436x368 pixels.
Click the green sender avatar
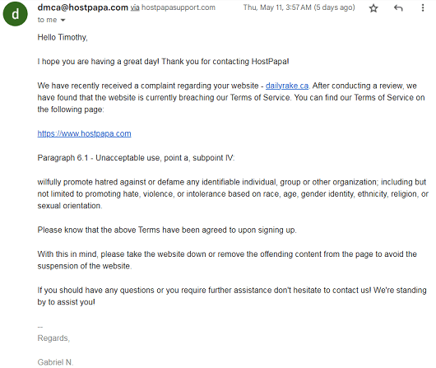(x=16, y=14)
